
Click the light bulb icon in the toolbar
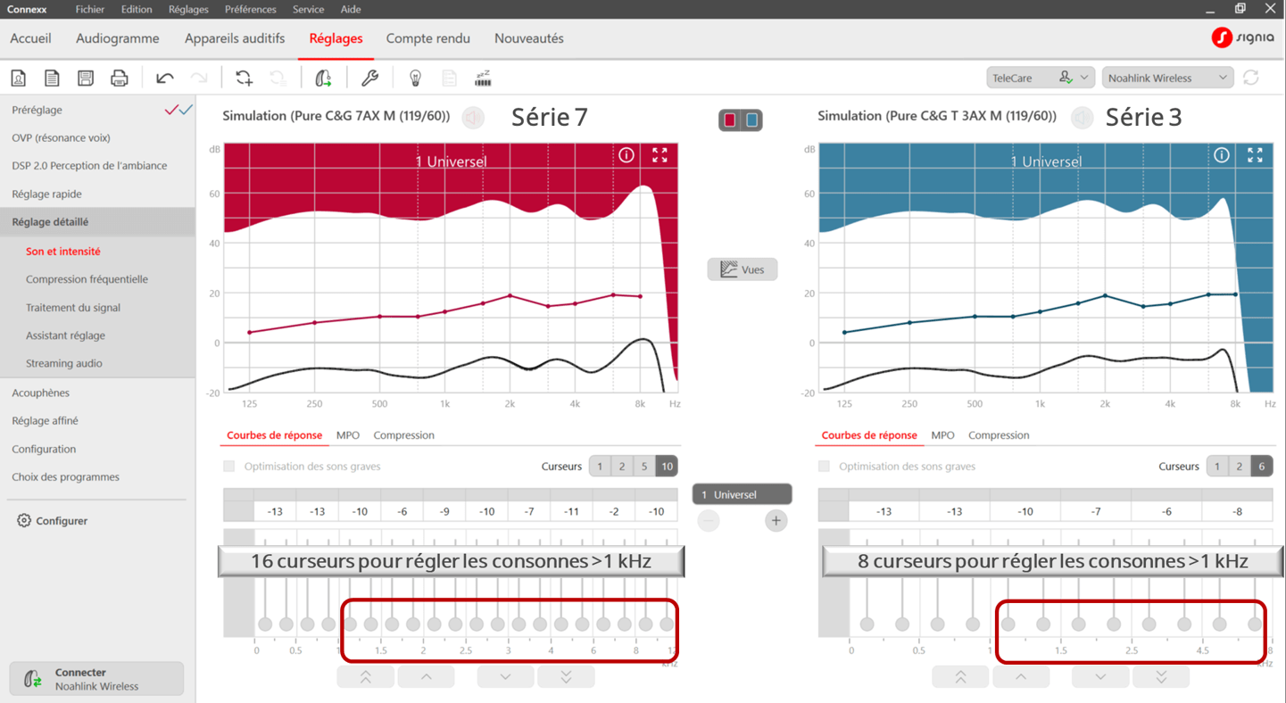coord(415,79)
